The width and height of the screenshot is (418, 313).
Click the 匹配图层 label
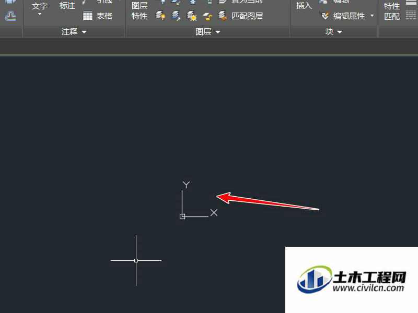(247, 16)
